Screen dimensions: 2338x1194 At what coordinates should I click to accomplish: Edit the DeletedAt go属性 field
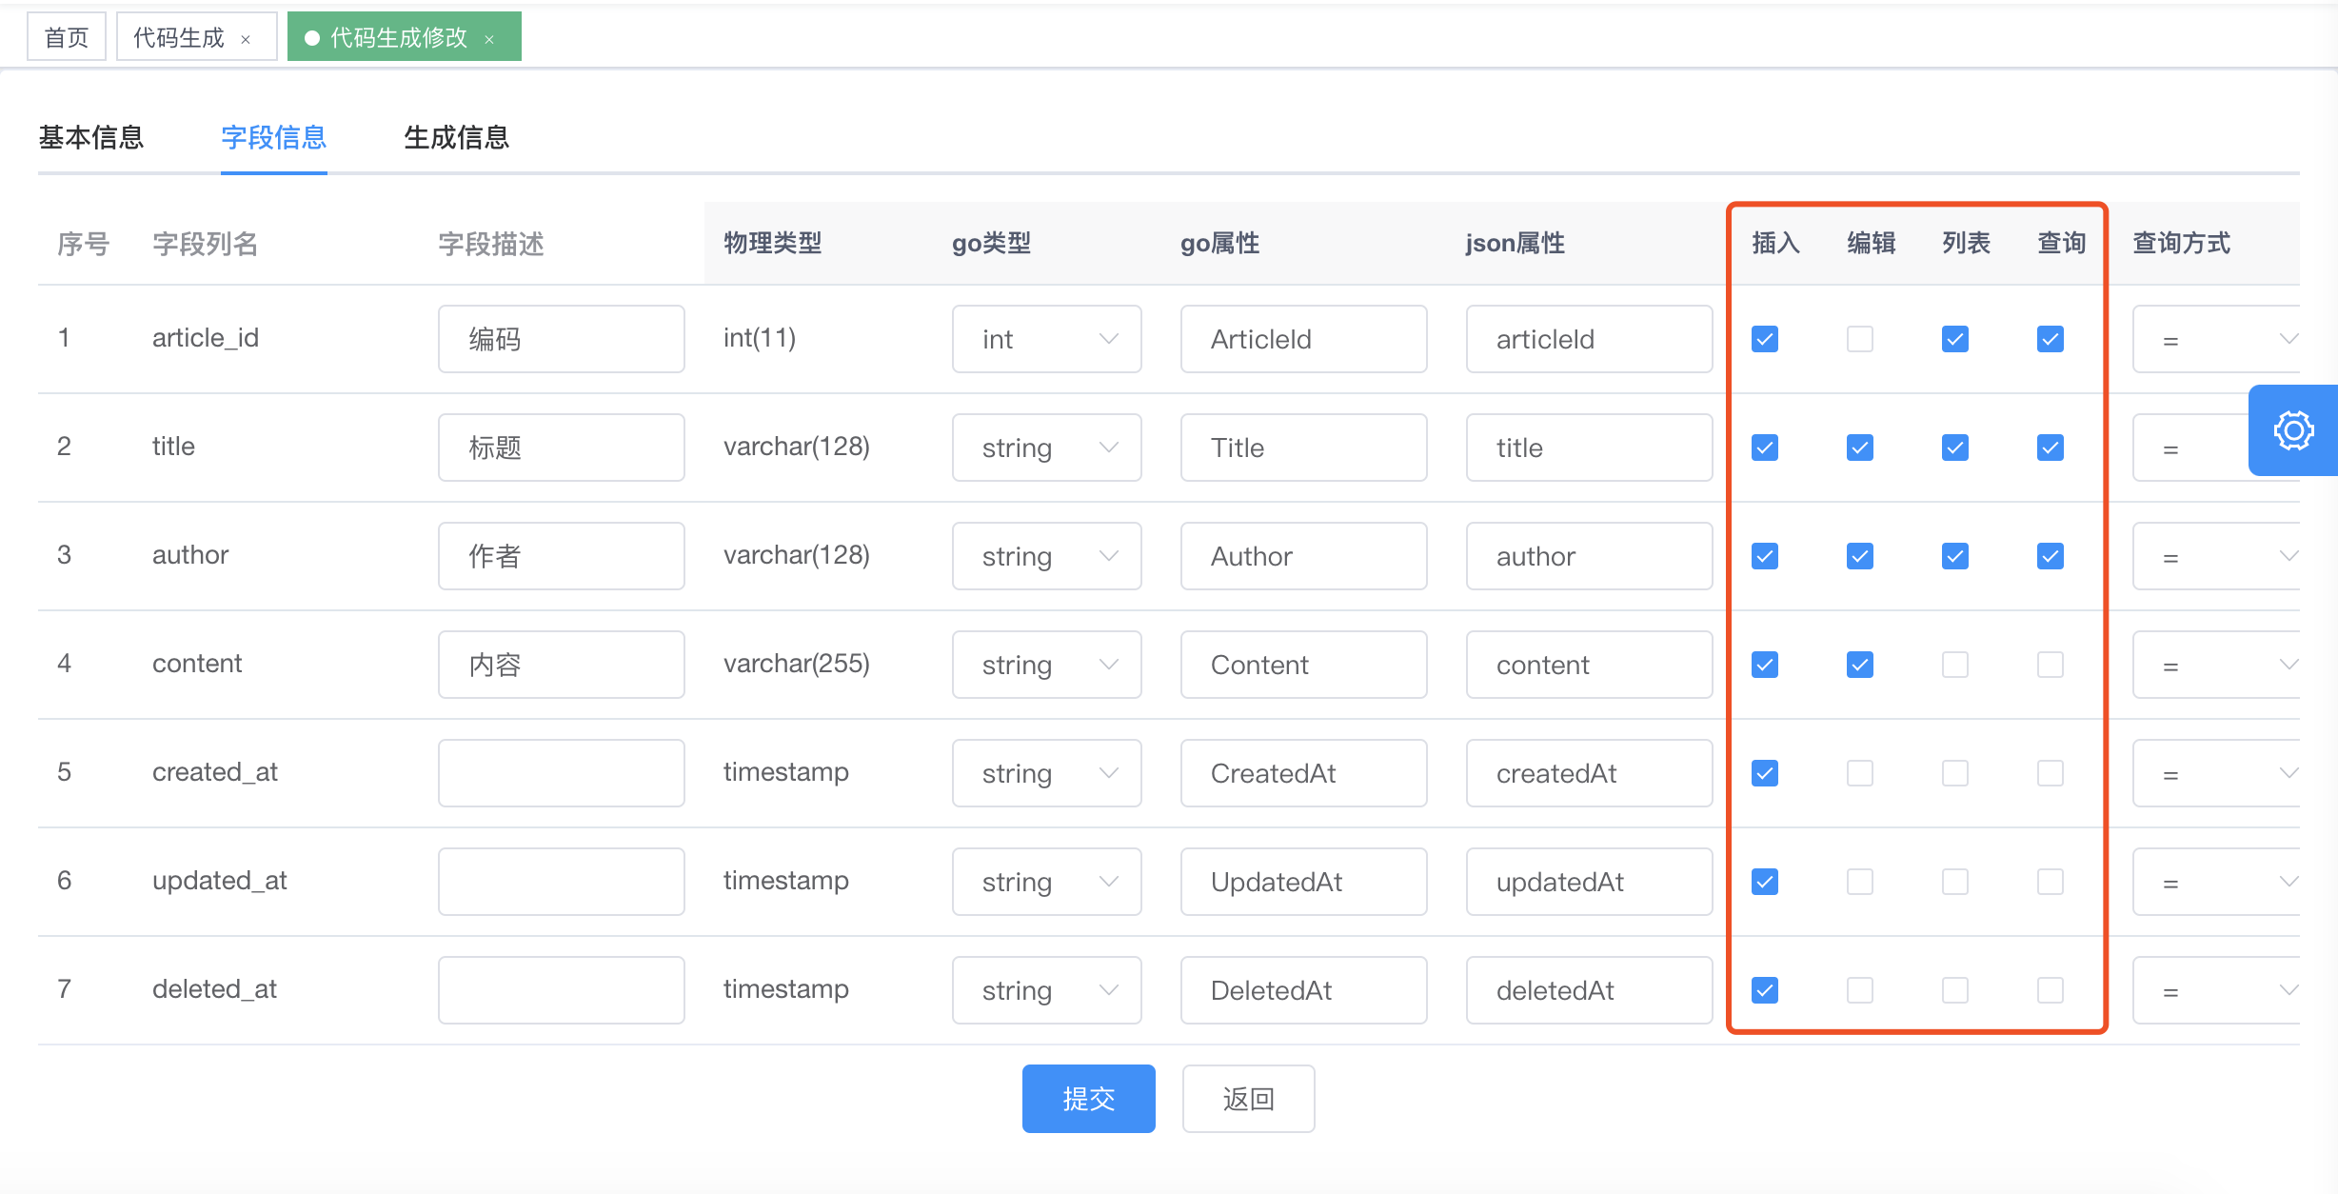[1304, 990]
